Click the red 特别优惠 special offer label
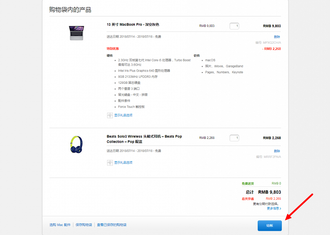This screenshot has height=235, width=330. [x=113, y=49]
